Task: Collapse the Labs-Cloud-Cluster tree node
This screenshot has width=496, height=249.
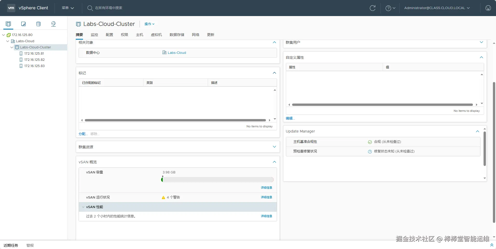Action: [12, 47]
